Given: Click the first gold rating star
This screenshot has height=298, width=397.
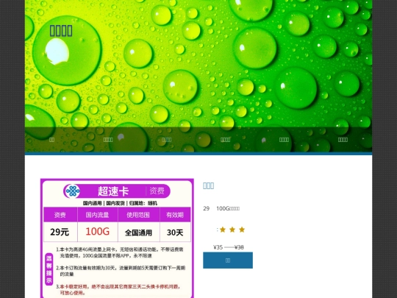Looking at the screenshot, I should 223,230.
